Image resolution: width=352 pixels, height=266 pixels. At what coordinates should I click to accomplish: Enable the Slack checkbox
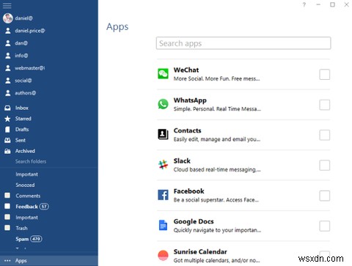pyautogui.click(x=325, y=165)
